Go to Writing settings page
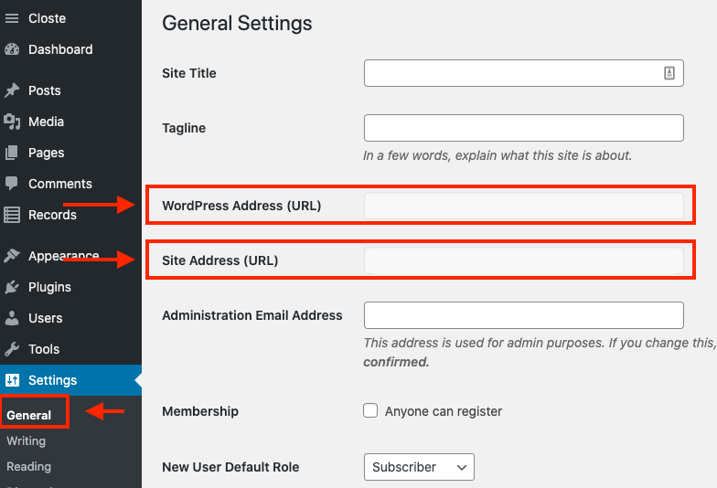 pyautogui.click(x=27, y=440)
